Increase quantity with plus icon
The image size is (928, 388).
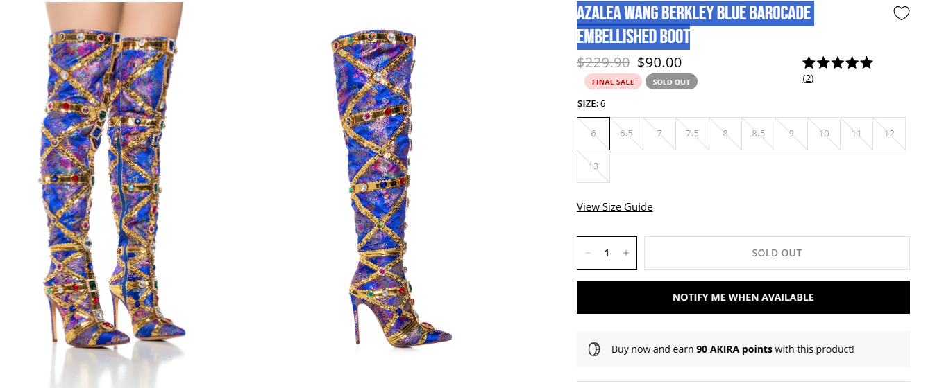[x=625, y=253]
